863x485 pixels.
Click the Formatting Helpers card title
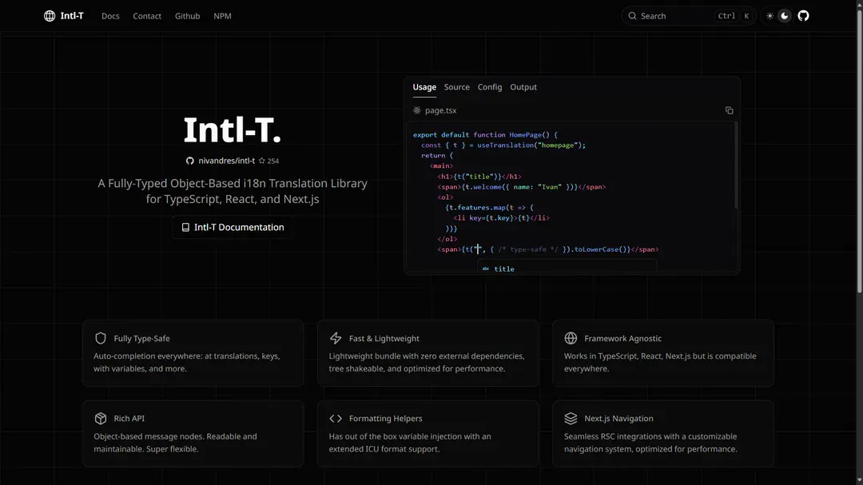coord(385,419)
